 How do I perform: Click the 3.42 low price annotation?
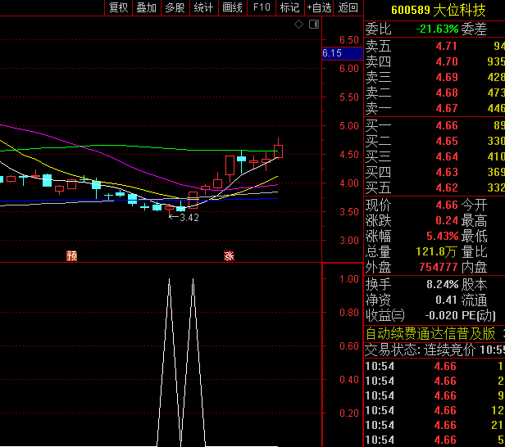[189, 218]
